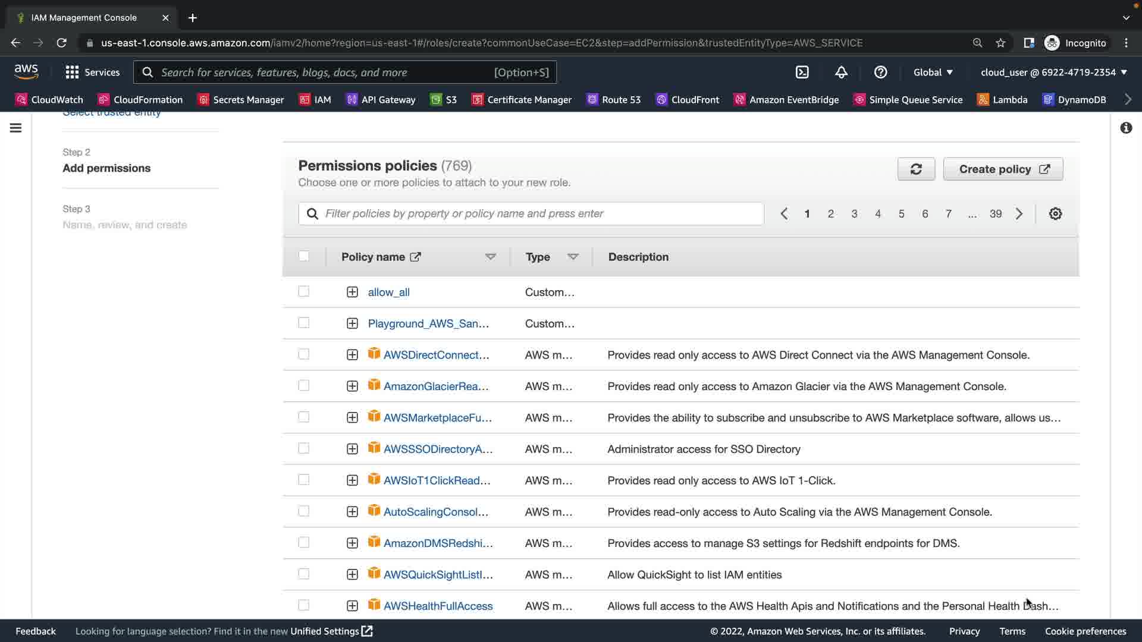Check the allow_all policy checkbox

point(304,291)
